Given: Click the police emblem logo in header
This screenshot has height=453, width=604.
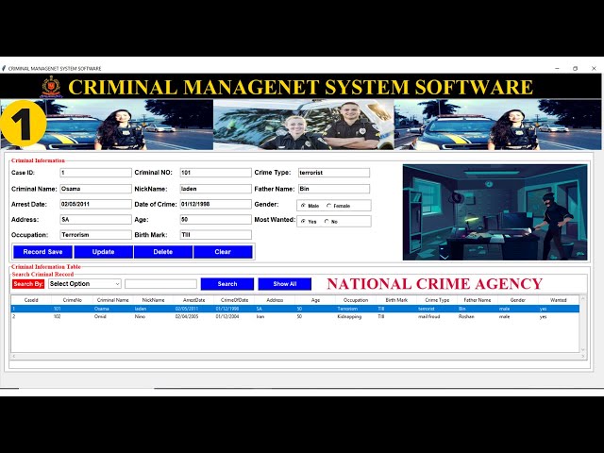Looking at the screenshot, I should [51, 86].
